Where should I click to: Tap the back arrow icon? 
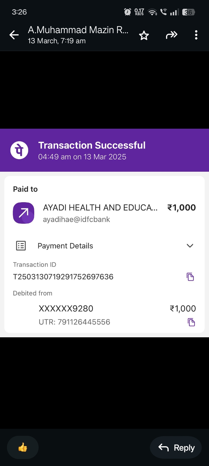coord(14,35)
